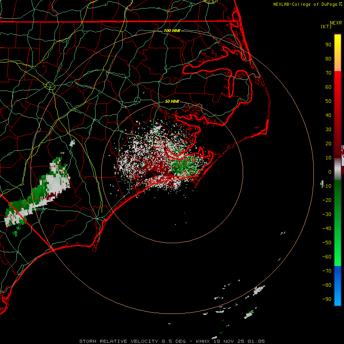The height and width of the screenshot is (344, 344).
Task: Click the -80 knot scale label
Action: click(327, 285)
